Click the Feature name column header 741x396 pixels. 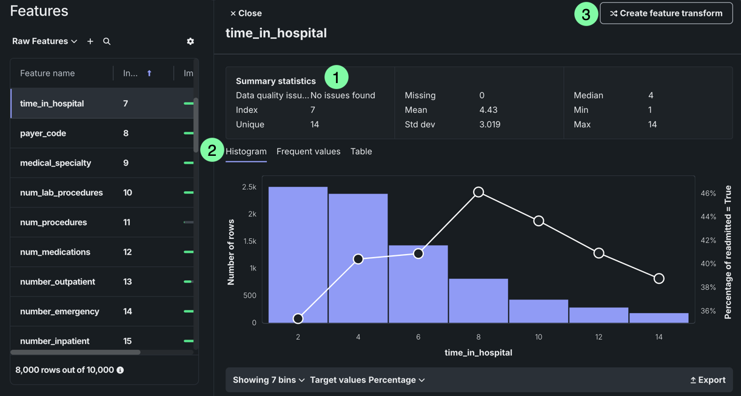[47, 73]
